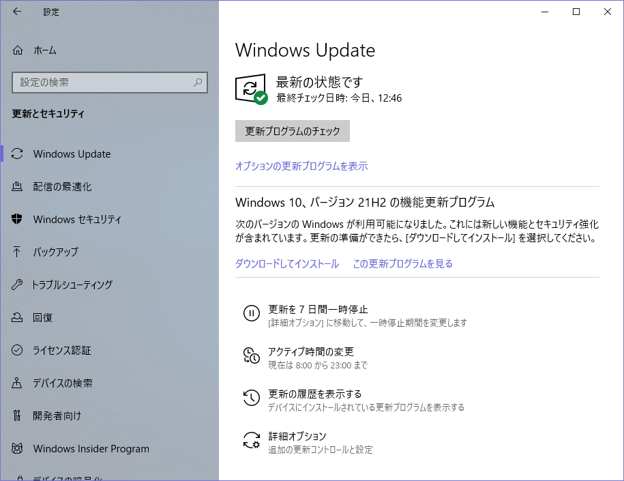Minimize the Settings window
The height and width of the screenshot is (481, 624).
point(545,12)
